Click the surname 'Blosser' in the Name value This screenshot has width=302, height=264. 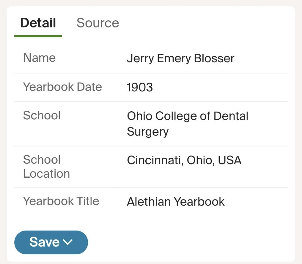214,59
